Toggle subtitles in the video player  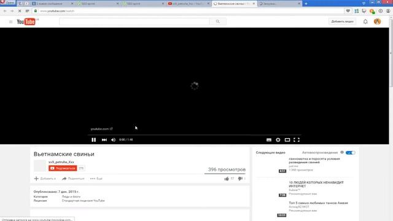click(269, 140)
